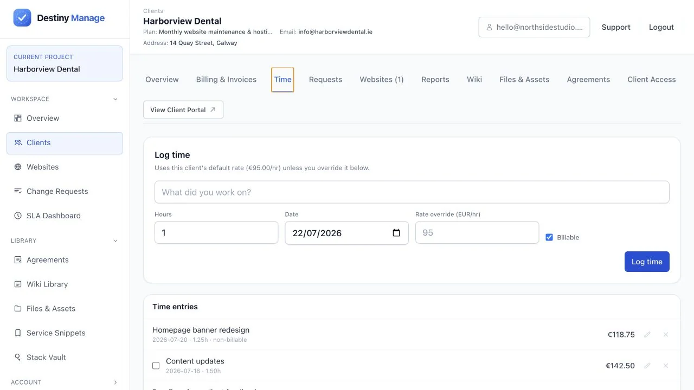
Task: Switch to the Reports tab
Action: 435,80
